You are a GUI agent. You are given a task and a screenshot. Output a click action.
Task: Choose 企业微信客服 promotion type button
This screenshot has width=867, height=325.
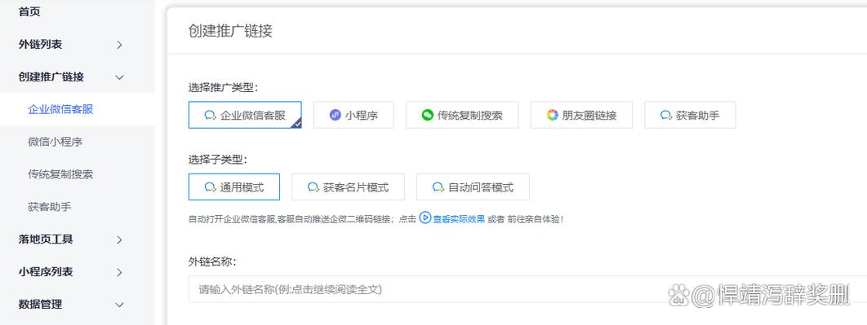click(x=245, y=115)
